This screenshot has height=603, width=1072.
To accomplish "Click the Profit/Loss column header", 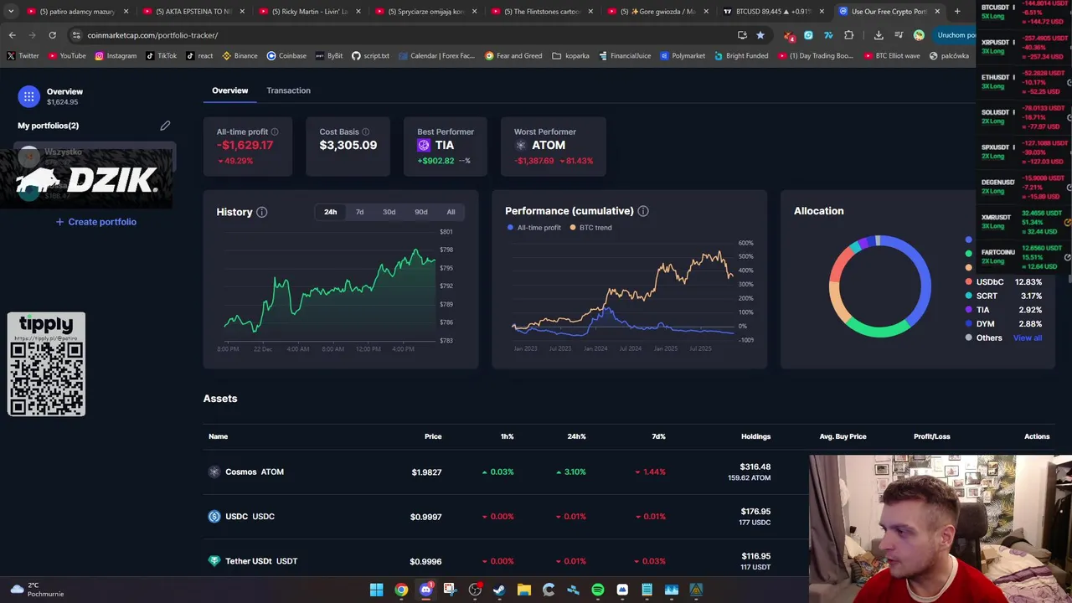I will click(931, 436).
